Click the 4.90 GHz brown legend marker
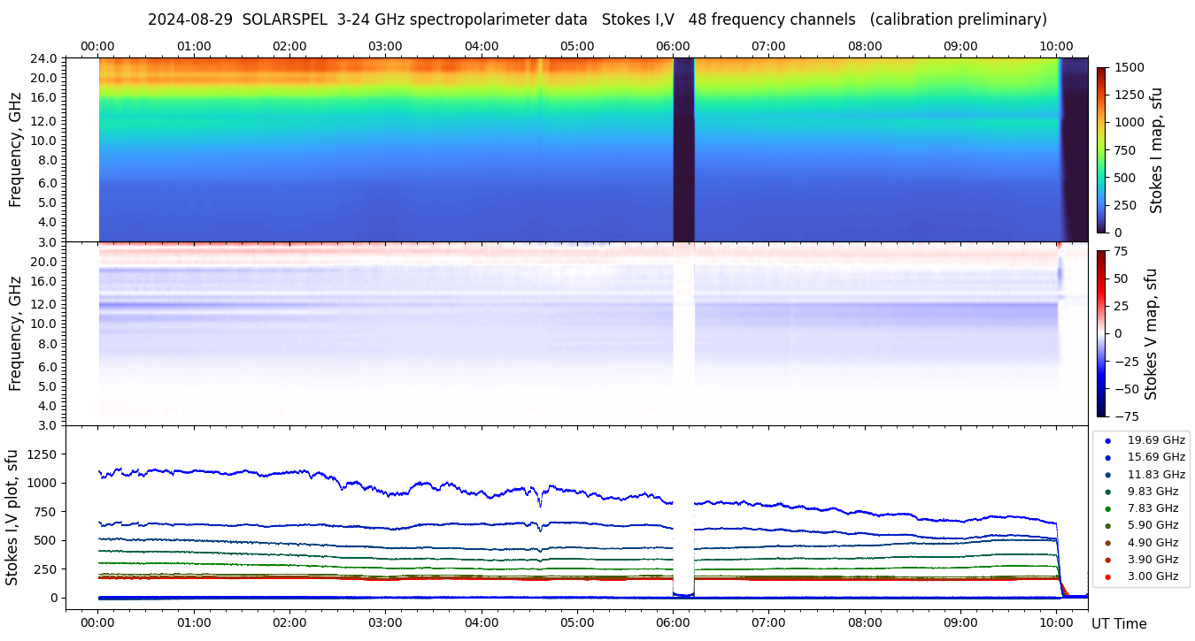 (1107, 543)
